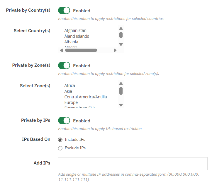Viewport: 217px width, 190px height.
Task: Choose the Exclude IPs radio option
Action: tap(60, 148)
